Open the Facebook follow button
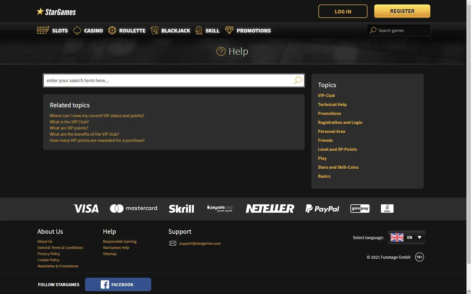 pyautogui.click(x=118, y=284)
